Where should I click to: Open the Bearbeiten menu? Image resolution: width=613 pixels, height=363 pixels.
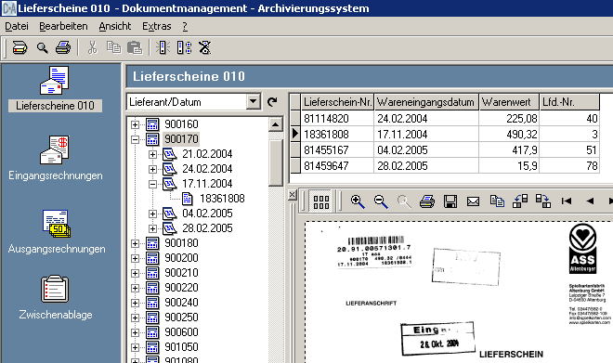coord(63,27)
